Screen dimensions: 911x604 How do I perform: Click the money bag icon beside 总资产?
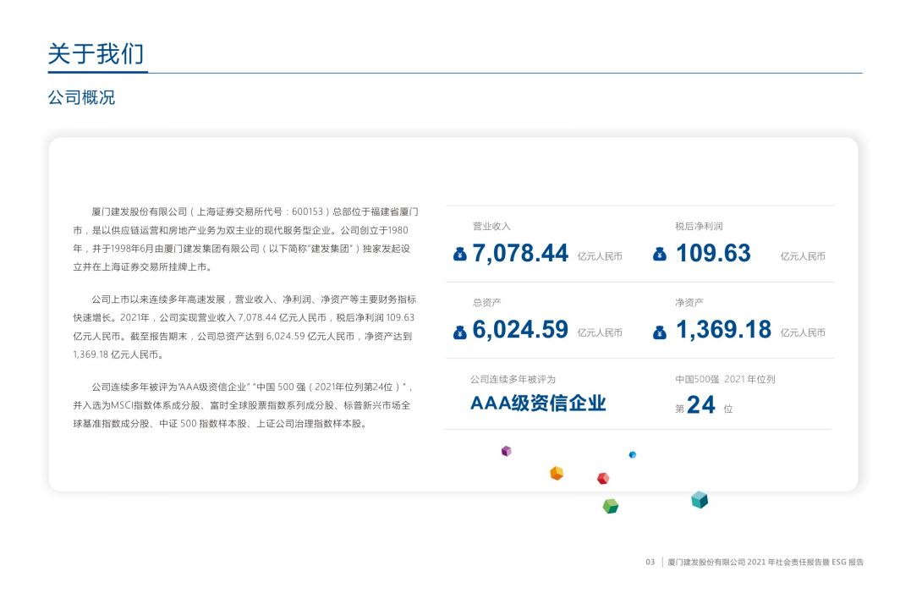tap(461, 331)
